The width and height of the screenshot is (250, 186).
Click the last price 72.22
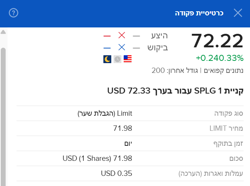coord(217,41)
